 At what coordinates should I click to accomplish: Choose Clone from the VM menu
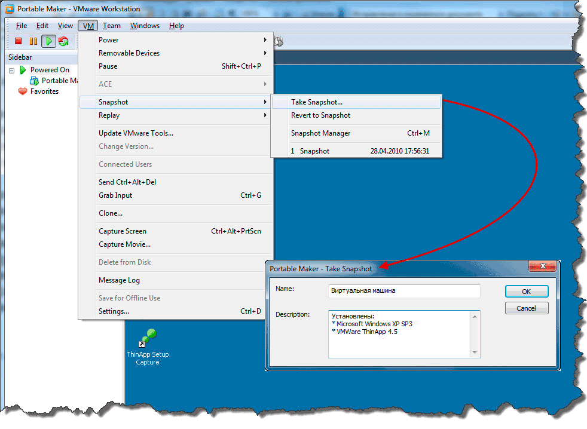(x=176, y=213)
